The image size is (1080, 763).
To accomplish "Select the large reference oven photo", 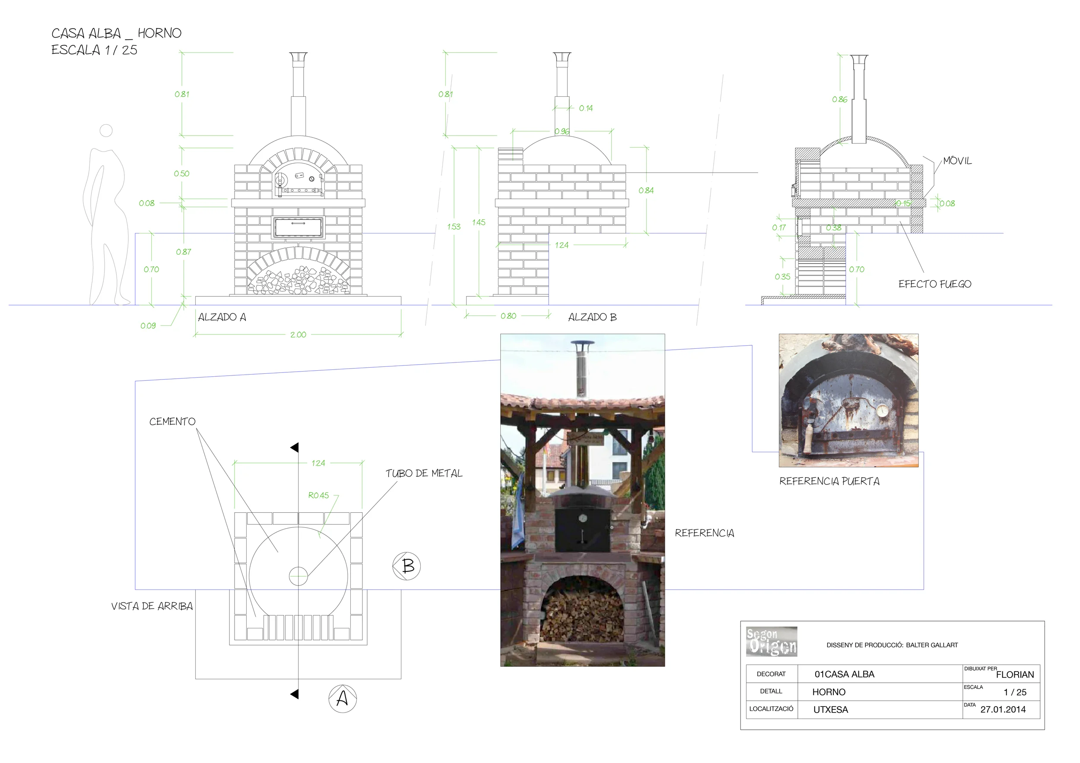I will [x=582, y=500].
